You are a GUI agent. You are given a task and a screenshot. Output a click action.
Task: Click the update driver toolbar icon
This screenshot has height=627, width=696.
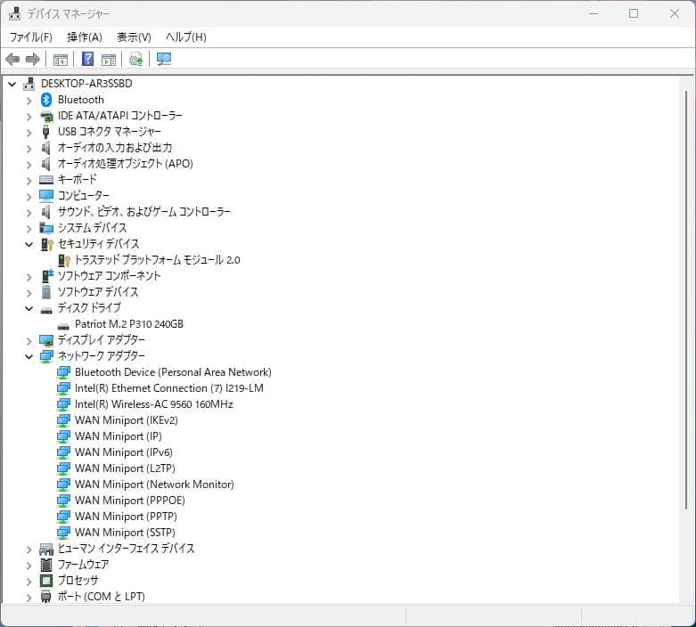[x=135, y=59]
